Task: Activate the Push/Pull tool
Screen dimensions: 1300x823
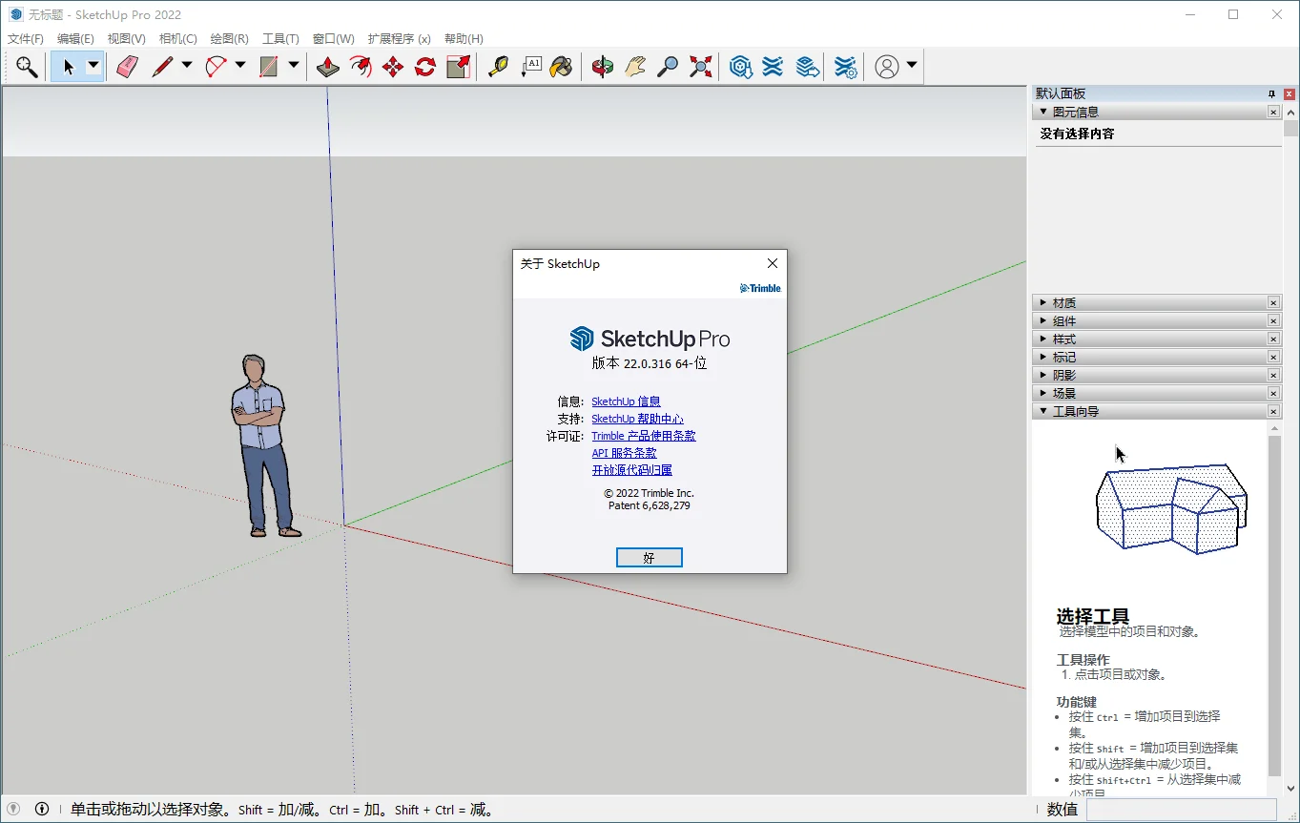Action: coord(327,66)
